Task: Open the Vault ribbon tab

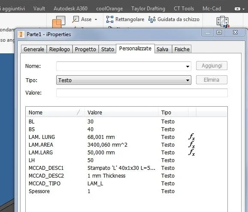Action: coord(39,9)
